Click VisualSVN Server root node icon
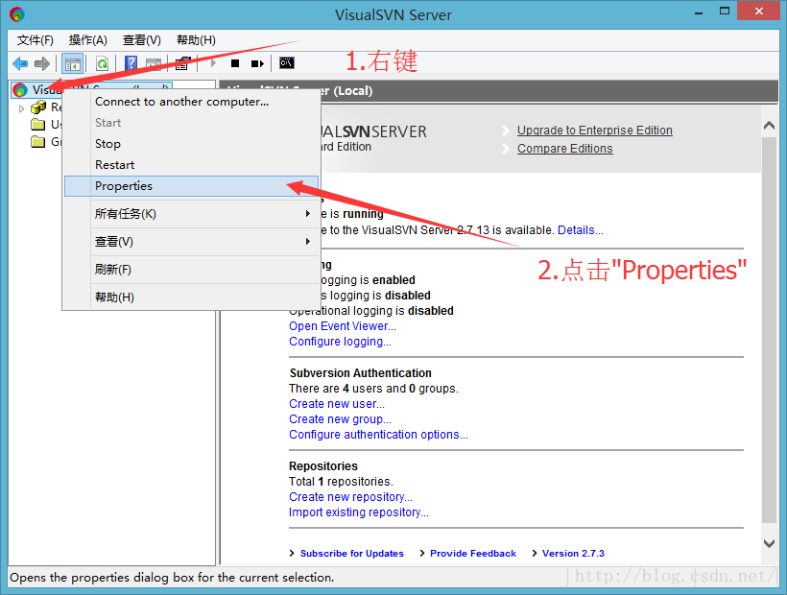The width and height of the screenshot is (787, 595). click(x=20, y=90)
